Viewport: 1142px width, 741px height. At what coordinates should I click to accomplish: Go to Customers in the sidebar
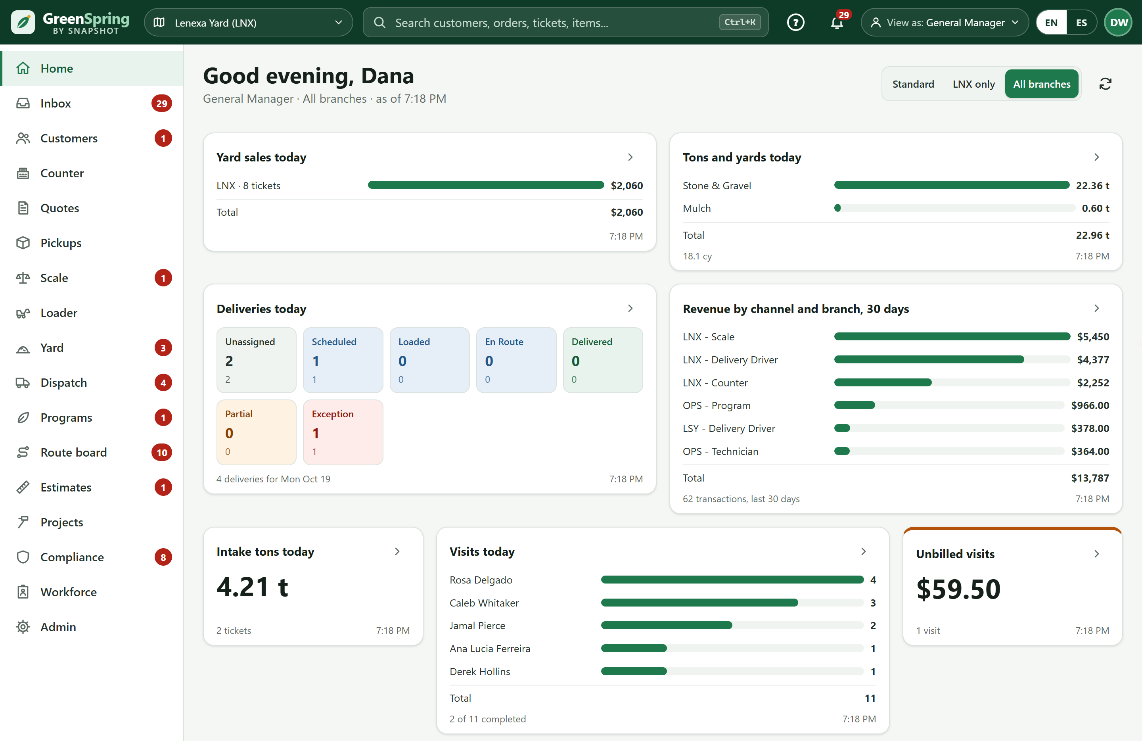coord(92,138)
